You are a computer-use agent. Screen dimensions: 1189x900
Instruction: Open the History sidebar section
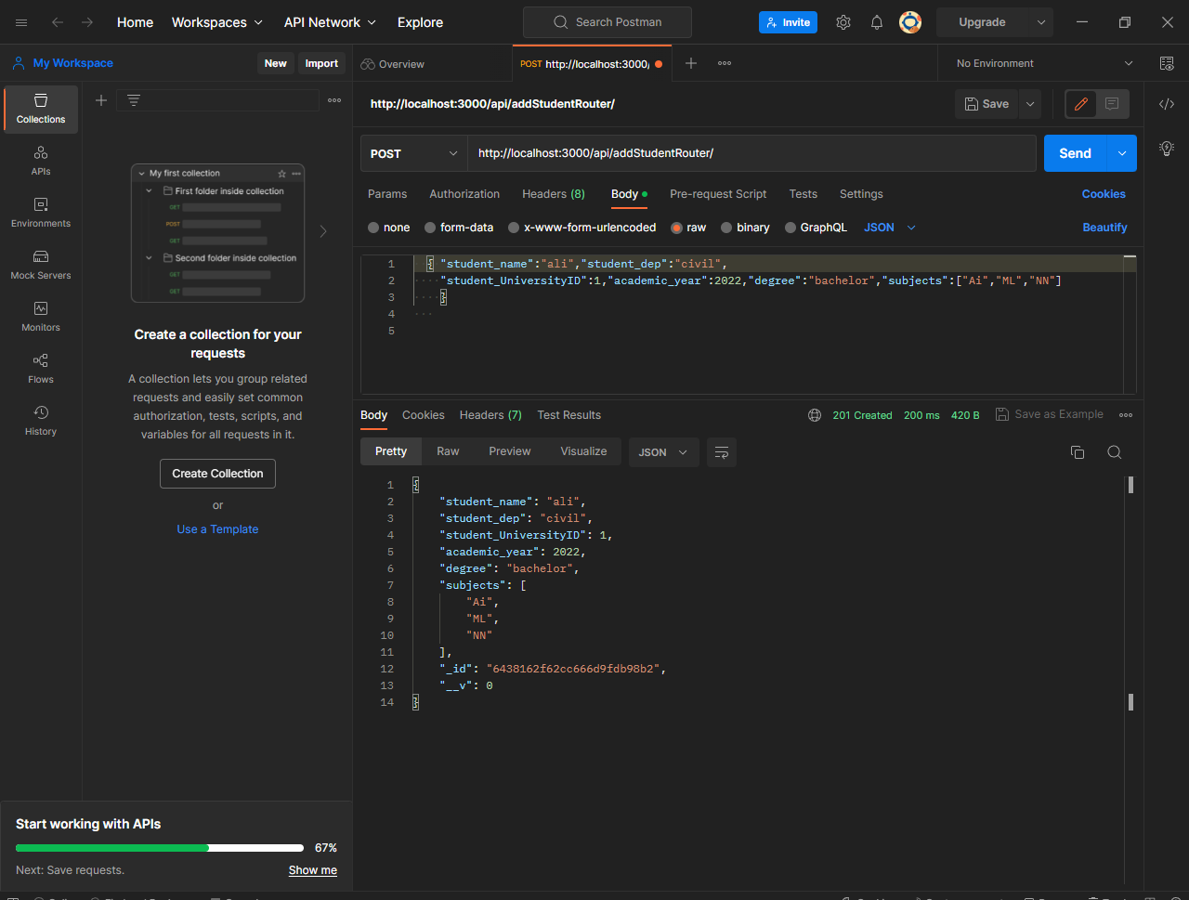click(x=41, y=421)
